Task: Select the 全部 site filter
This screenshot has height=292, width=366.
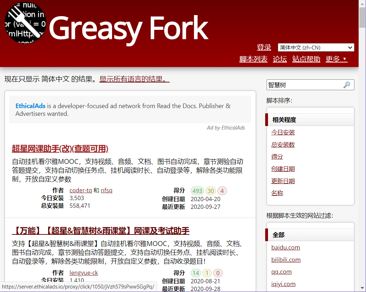Action: [x=309, y=235]
